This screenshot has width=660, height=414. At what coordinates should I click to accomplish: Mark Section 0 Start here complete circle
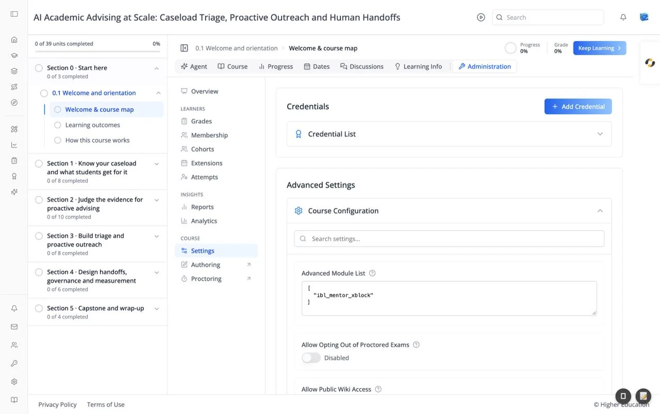[x=39, y=68]
